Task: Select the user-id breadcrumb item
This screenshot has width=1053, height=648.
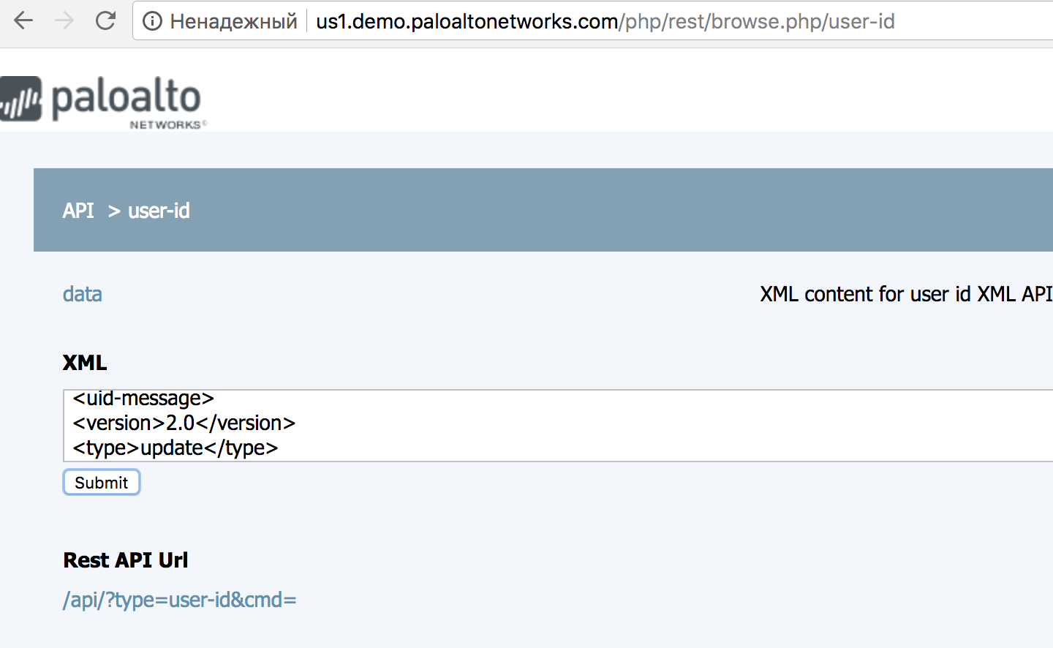Action: [x=159, y=211]
